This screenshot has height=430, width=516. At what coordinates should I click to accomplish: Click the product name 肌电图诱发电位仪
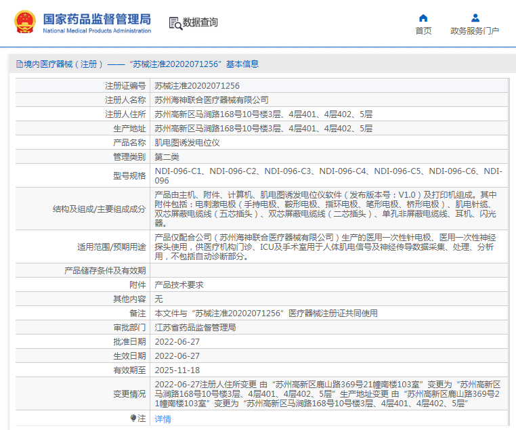coord(188,143)
